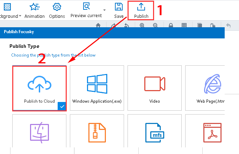Click the paste clipboard icon
The width and height of the screenshot is (239, 154).
pyautogui.click(x=213, y=25)
